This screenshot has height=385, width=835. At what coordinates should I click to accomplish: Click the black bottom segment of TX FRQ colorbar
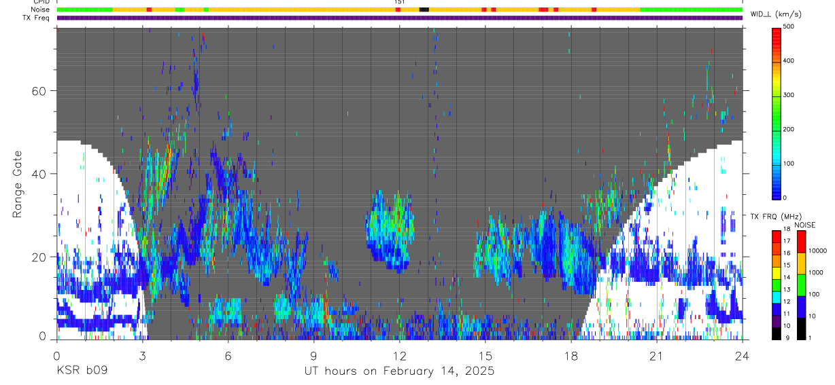(777, 333)
